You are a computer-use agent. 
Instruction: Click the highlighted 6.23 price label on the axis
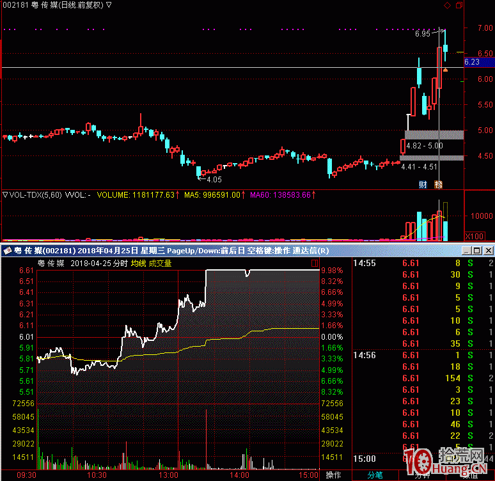click(479, 62)
